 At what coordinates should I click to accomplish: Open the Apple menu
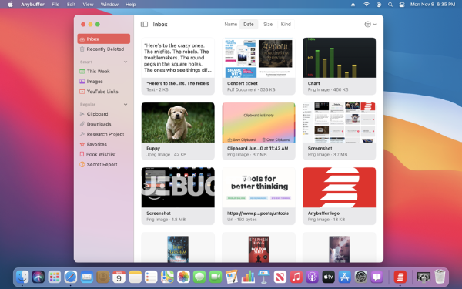(x=10, y=5)
